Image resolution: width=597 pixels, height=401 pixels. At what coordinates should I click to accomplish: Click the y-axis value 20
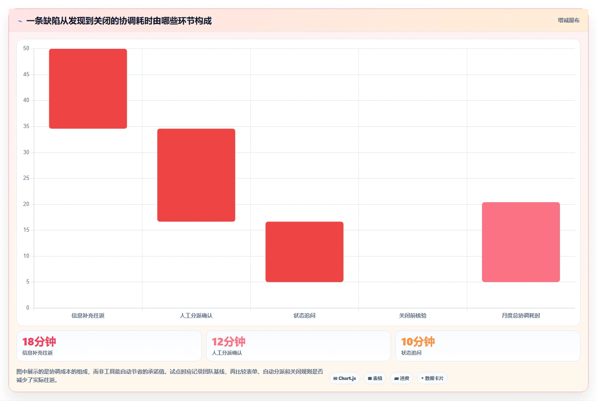pyautogui.click(x=26, y=204)
